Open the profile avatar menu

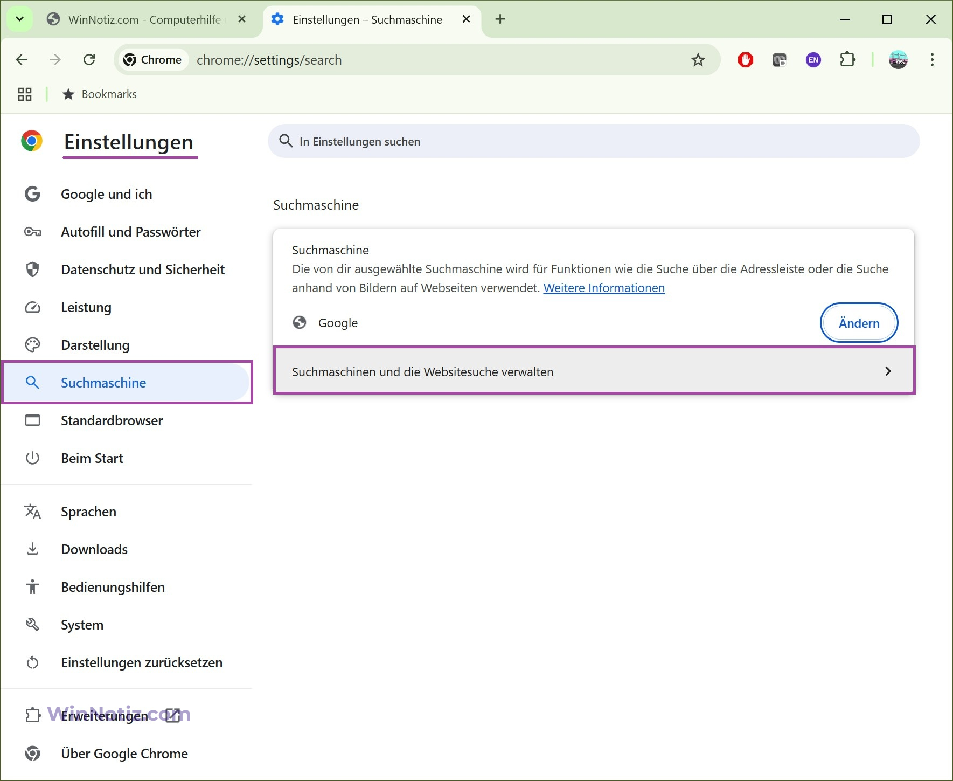[898, 60]
